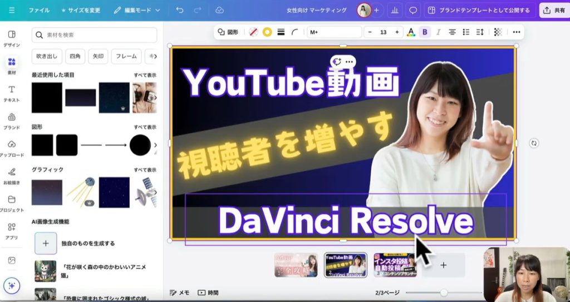The height and width of the screenshot is (302, 570).
Task: Open the テキスト (Text) sidebar panel
Action: tap(12, 93)
